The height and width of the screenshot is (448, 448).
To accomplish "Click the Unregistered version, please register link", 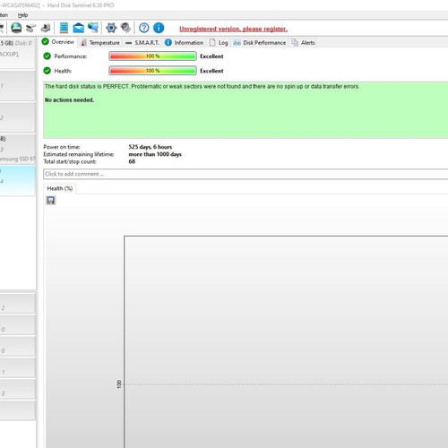I will click(x=233, y=29).
